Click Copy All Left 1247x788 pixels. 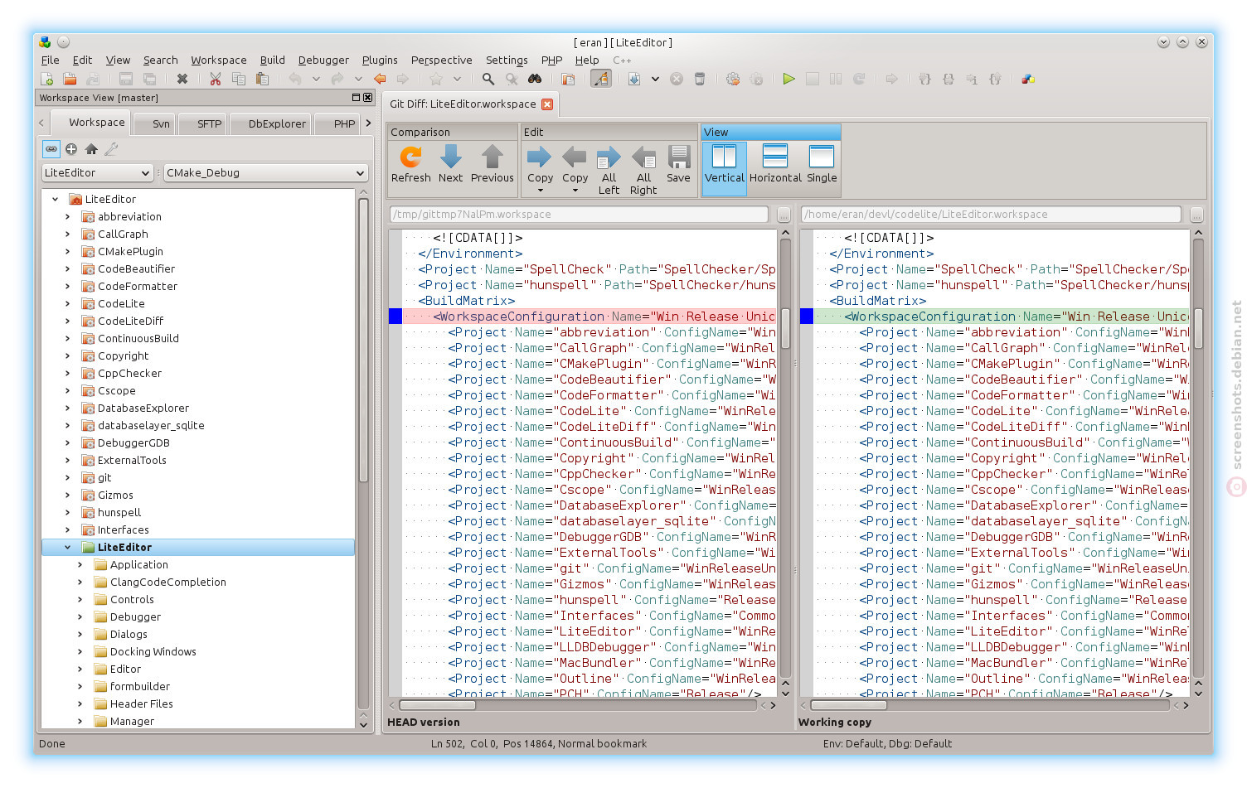(x=609, y=170)
